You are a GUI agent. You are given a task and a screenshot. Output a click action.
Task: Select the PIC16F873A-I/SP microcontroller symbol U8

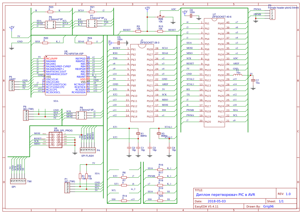coord(65,75)
